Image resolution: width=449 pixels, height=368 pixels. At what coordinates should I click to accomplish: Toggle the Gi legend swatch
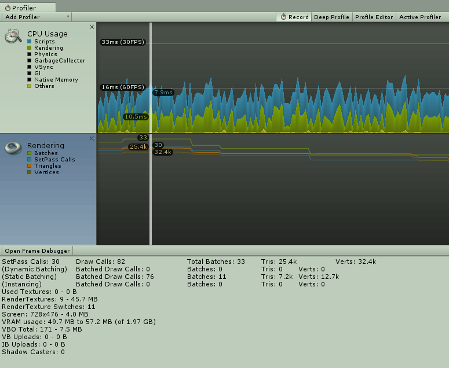(29, 73)
